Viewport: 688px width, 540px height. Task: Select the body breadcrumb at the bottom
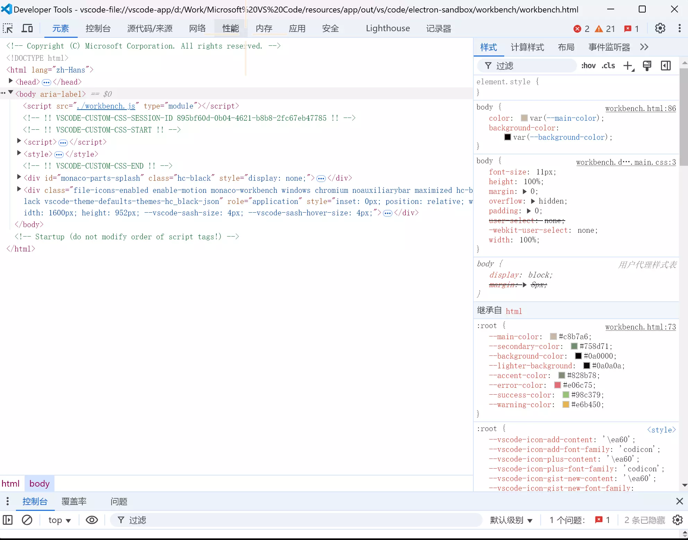pyautogui.click(x=39, y=483)
